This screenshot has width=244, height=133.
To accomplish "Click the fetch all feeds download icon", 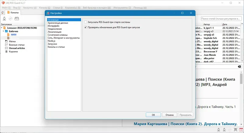I will click(4, 19).
